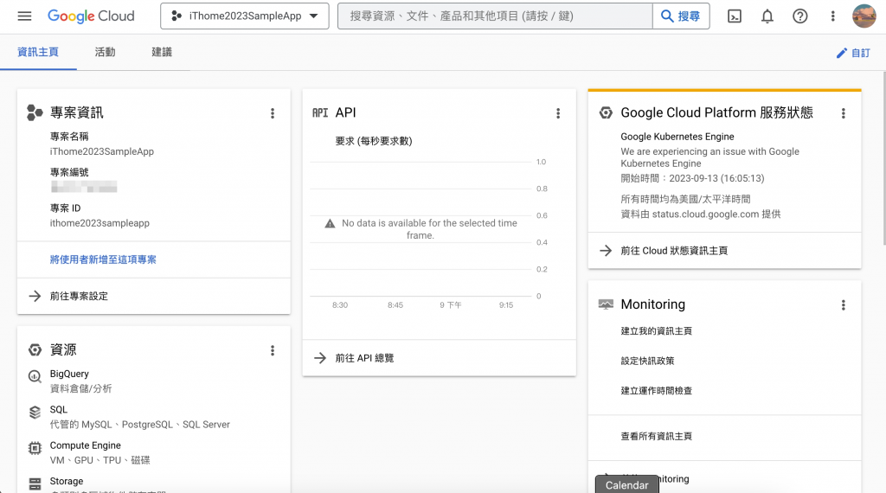The image size is (886, 493).
Task: Click the no-data warning triangle icon
Action: pos(330,224)
